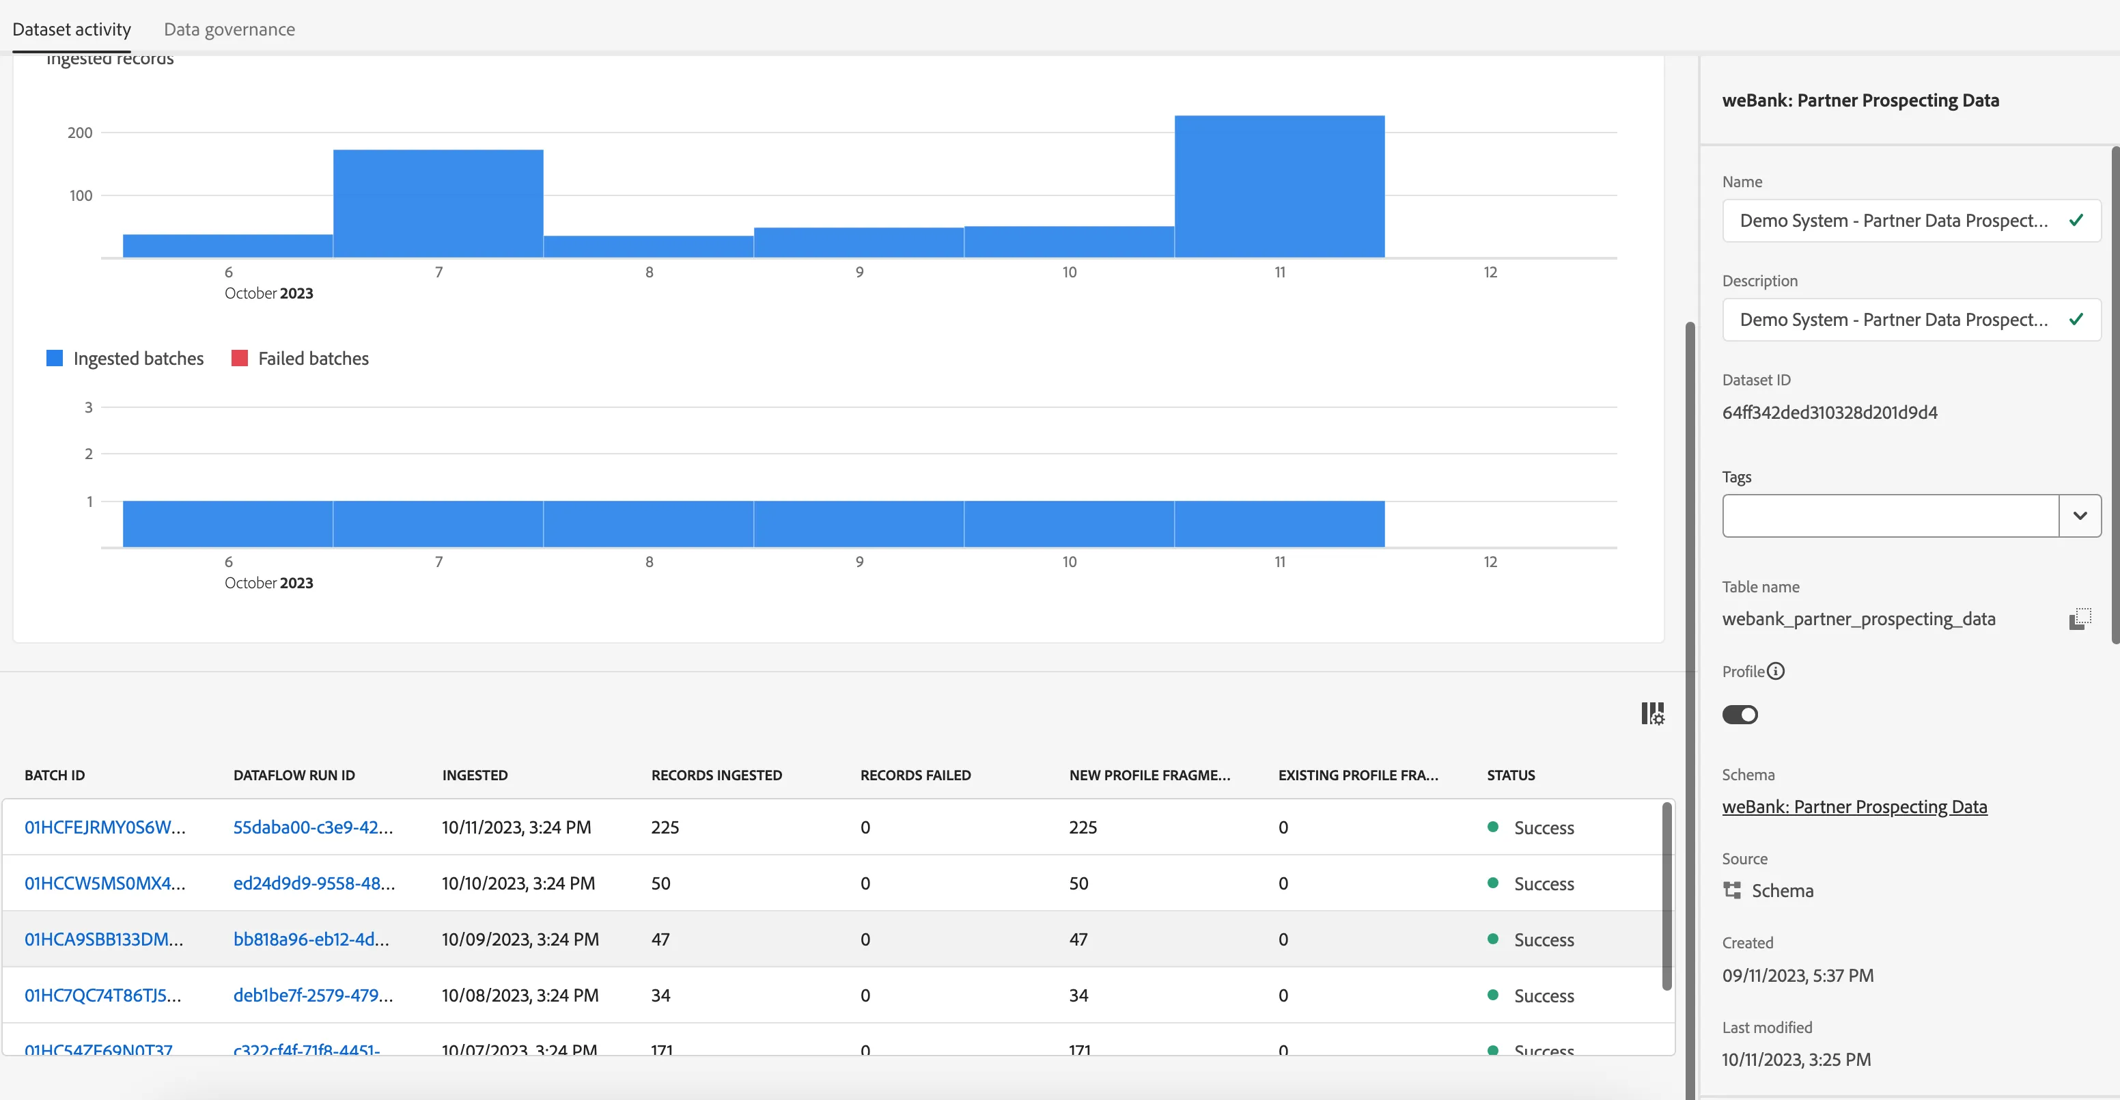Copy the table name webank_partner_prospecting_data

coord(2080,618)
